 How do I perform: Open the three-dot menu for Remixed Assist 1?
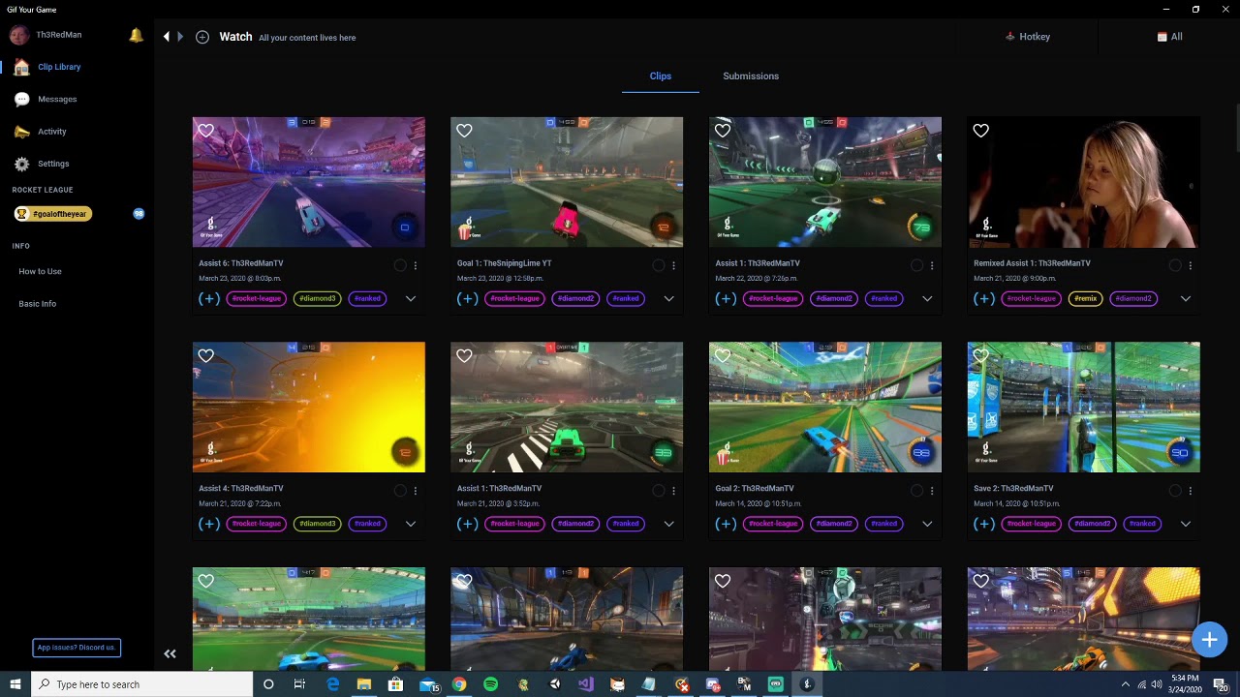tap(1191, 265)
